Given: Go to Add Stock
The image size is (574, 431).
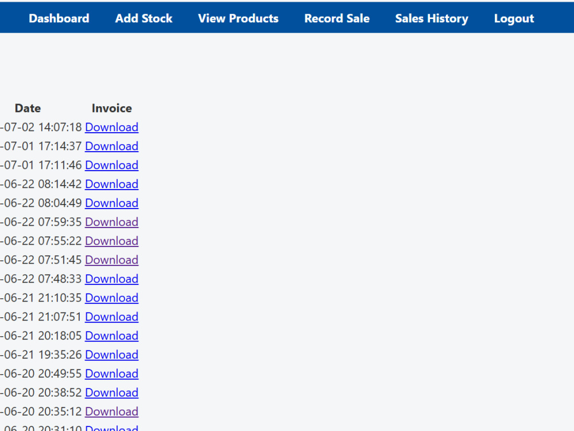Looking at the screenshot, I should [x=143, y=18].
